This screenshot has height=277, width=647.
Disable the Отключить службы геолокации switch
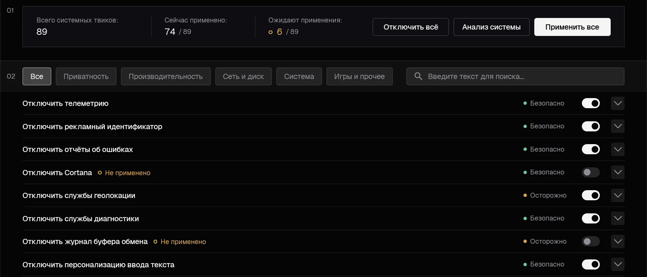pyautogui.click(x=591, y=195)
